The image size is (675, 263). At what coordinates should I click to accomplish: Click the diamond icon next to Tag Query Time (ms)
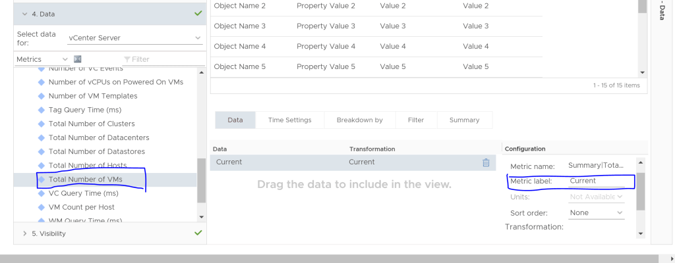[x=42, y=110]
